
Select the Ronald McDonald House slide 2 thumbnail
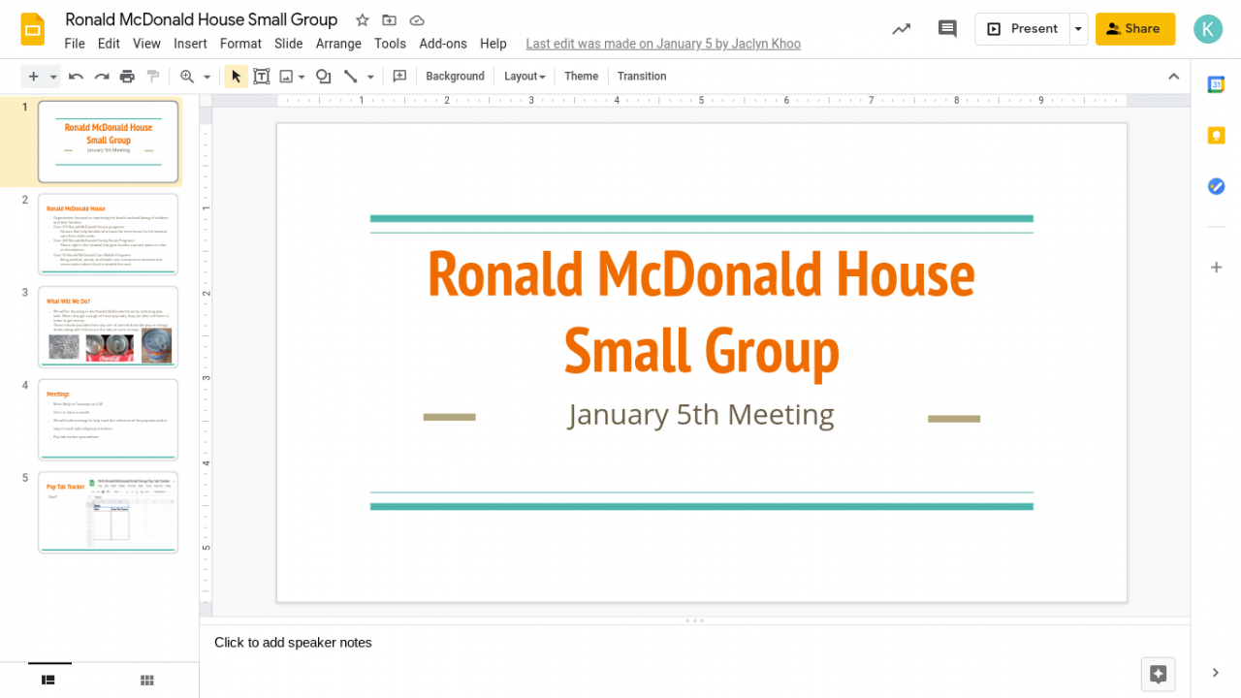(x=108, y=234)
